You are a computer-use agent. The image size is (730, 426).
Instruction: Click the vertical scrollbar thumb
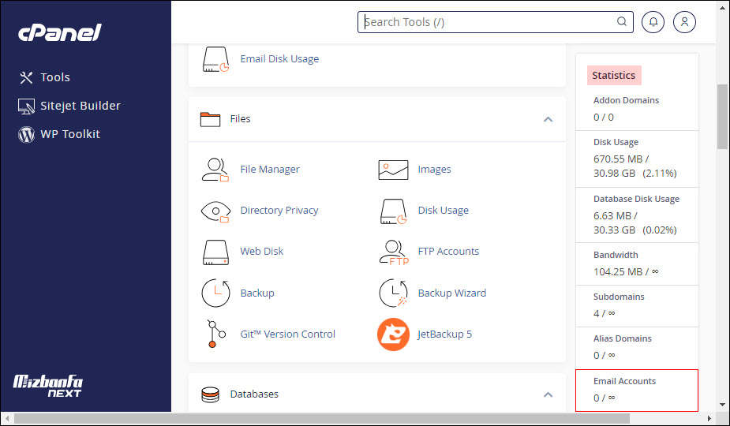722,116
